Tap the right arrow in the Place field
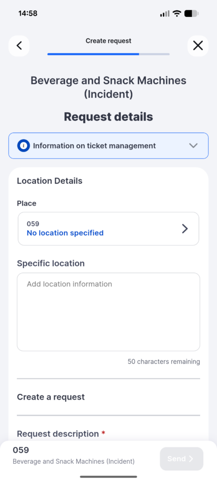The width and height of the screenshot is (217, 483). pyautogui.click(x=185, y=229)
